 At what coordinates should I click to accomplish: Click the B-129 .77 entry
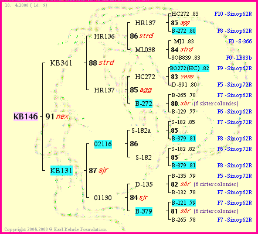[x=184, y=112]
